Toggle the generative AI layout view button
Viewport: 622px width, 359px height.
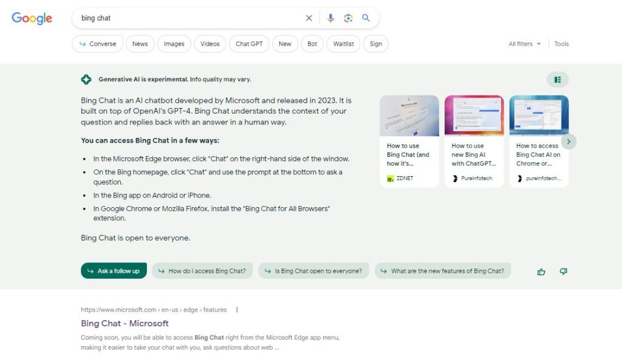557,80
